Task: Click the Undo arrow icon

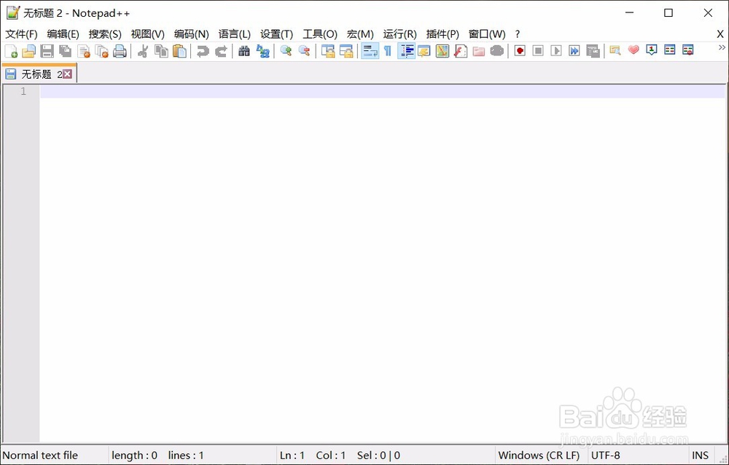Action: [203, 51]
